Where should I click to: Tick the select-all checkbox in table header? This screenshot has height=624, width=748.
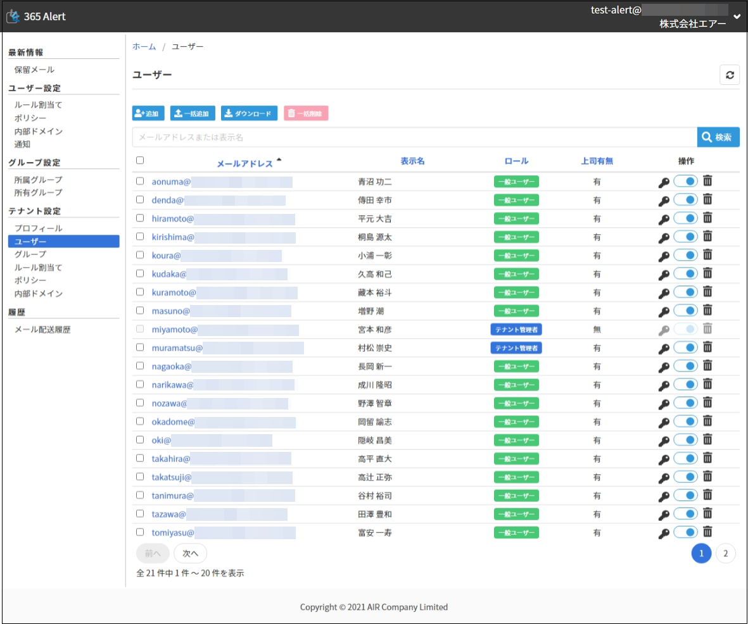click(x=140, y=160)
